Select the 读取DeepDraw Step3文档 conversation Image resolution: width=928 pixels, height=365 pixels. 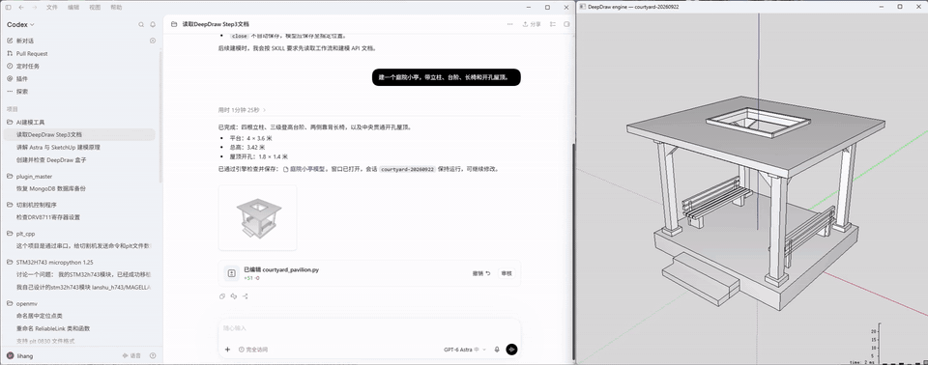(79, 135)
